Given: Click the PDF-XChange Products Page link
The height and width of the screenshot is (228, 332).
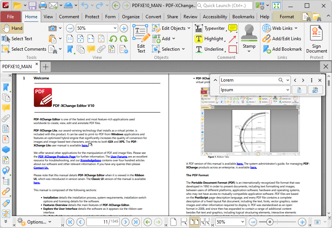Looking at the screenshot, I should (57, 157).
